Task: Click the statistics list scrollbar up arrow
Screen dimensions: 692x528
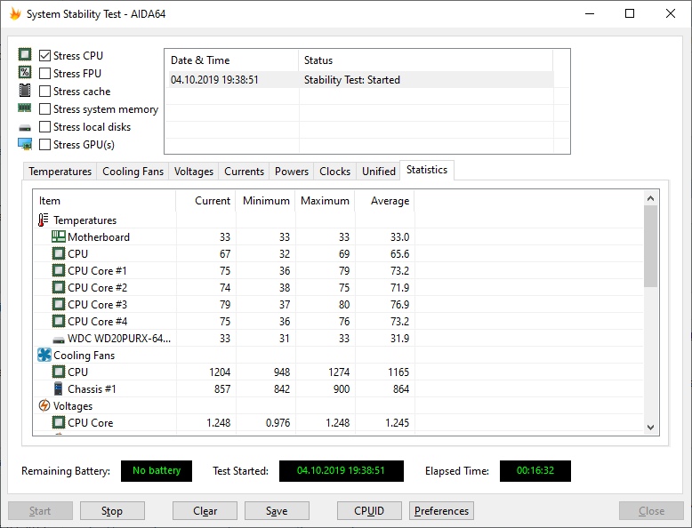Action: (x=650, y=198)
